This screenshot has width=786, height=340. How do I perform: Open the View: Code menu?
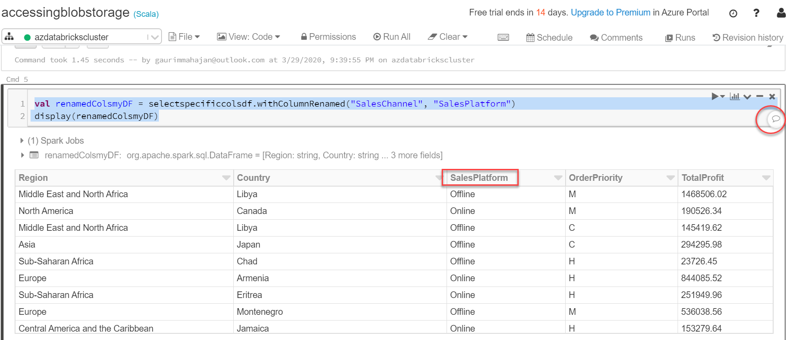(248, 37)
